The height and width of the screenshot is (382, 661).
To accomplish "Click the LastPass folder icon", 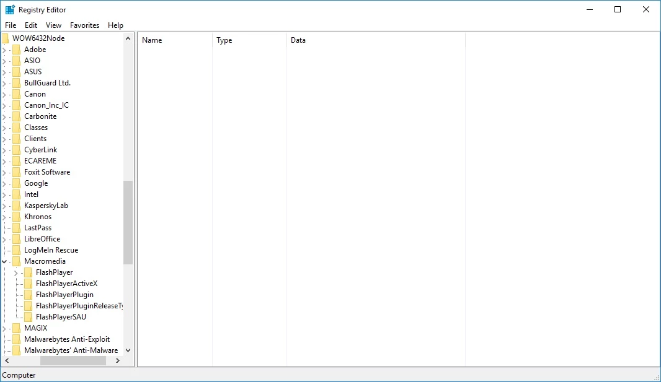I will coord(16,228).
